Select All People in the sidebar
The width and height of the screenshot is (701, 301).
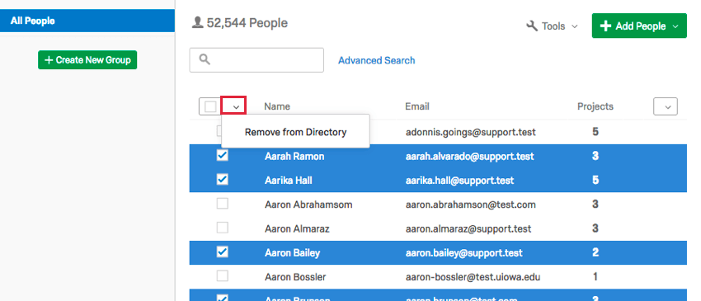pyautogui.click(x=87, y=21)
